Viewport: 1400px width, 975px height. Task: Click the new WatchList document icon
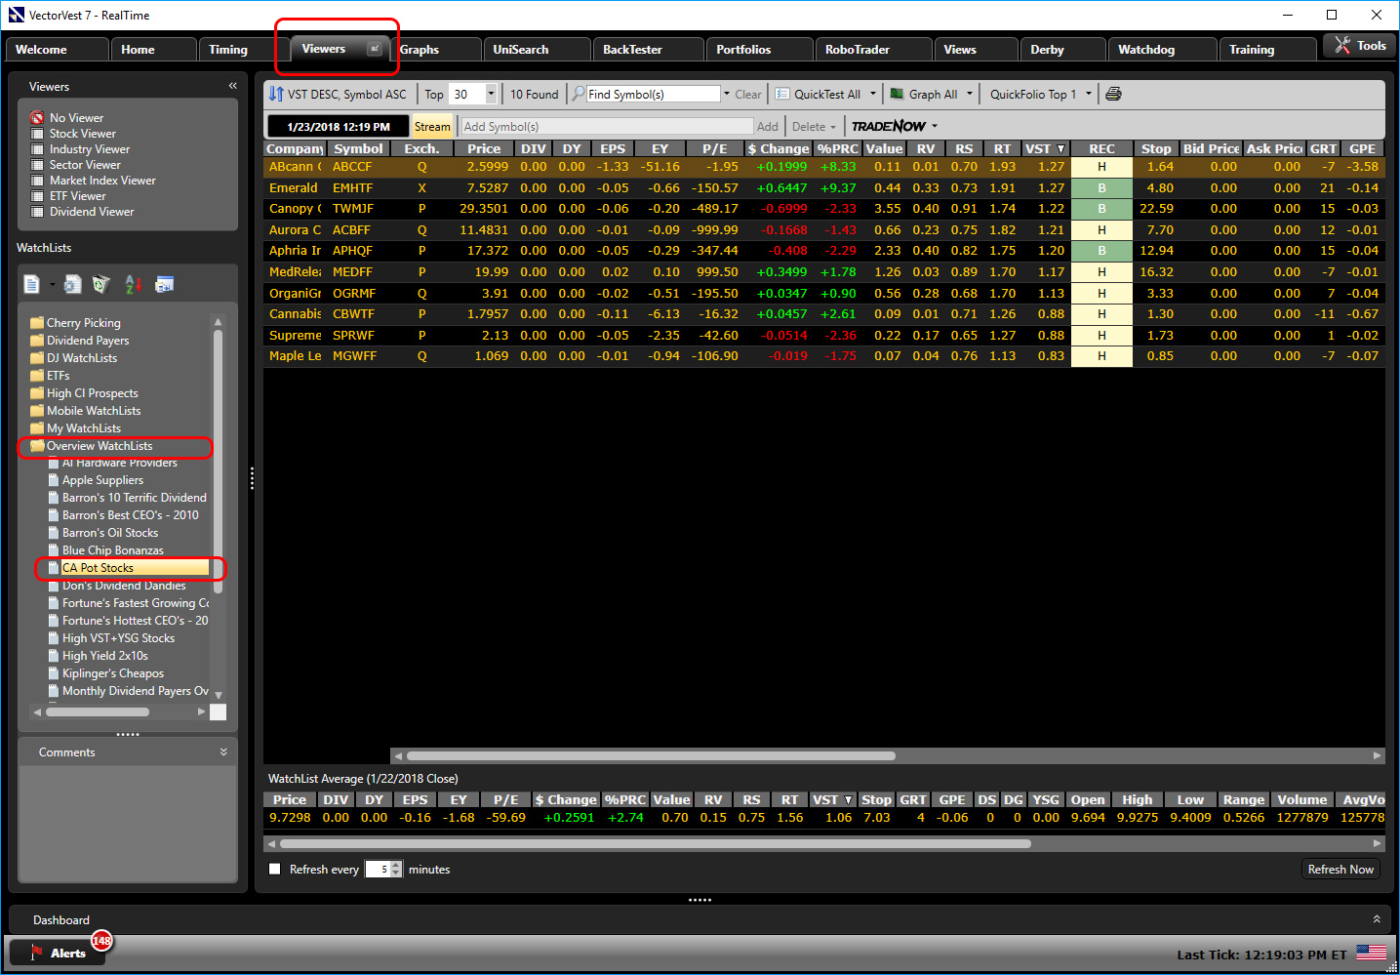(32, 284)
